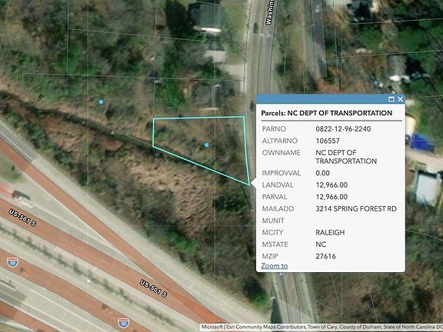Select the PARNO value 0822-12-96-2240
The image size is (443, 332).
click(x=343, y=129)
